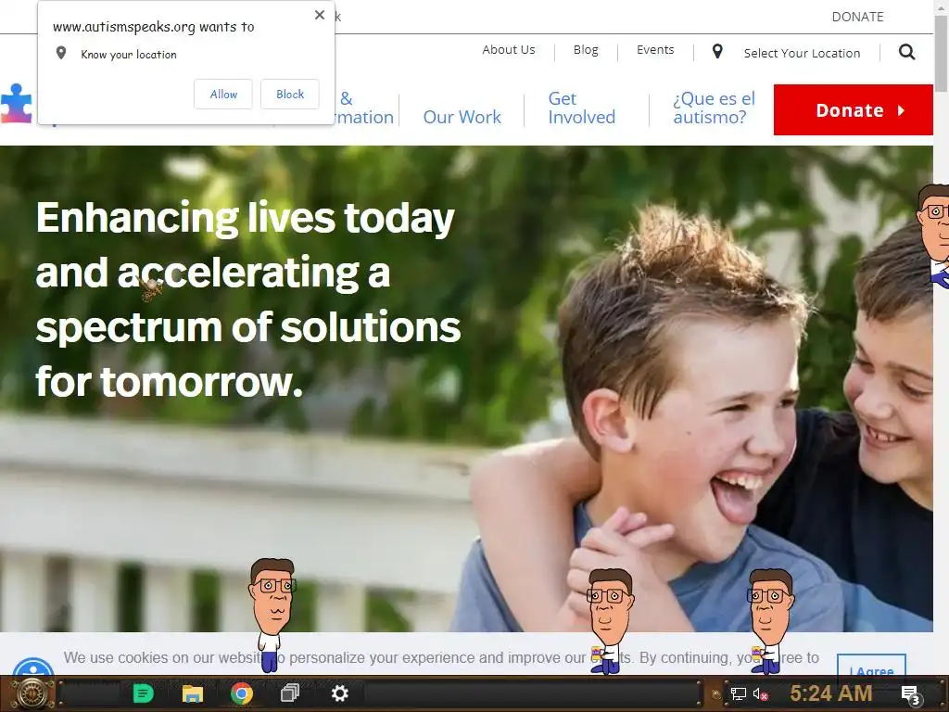Click the location pin icon in the permission popup

[61, 53]
